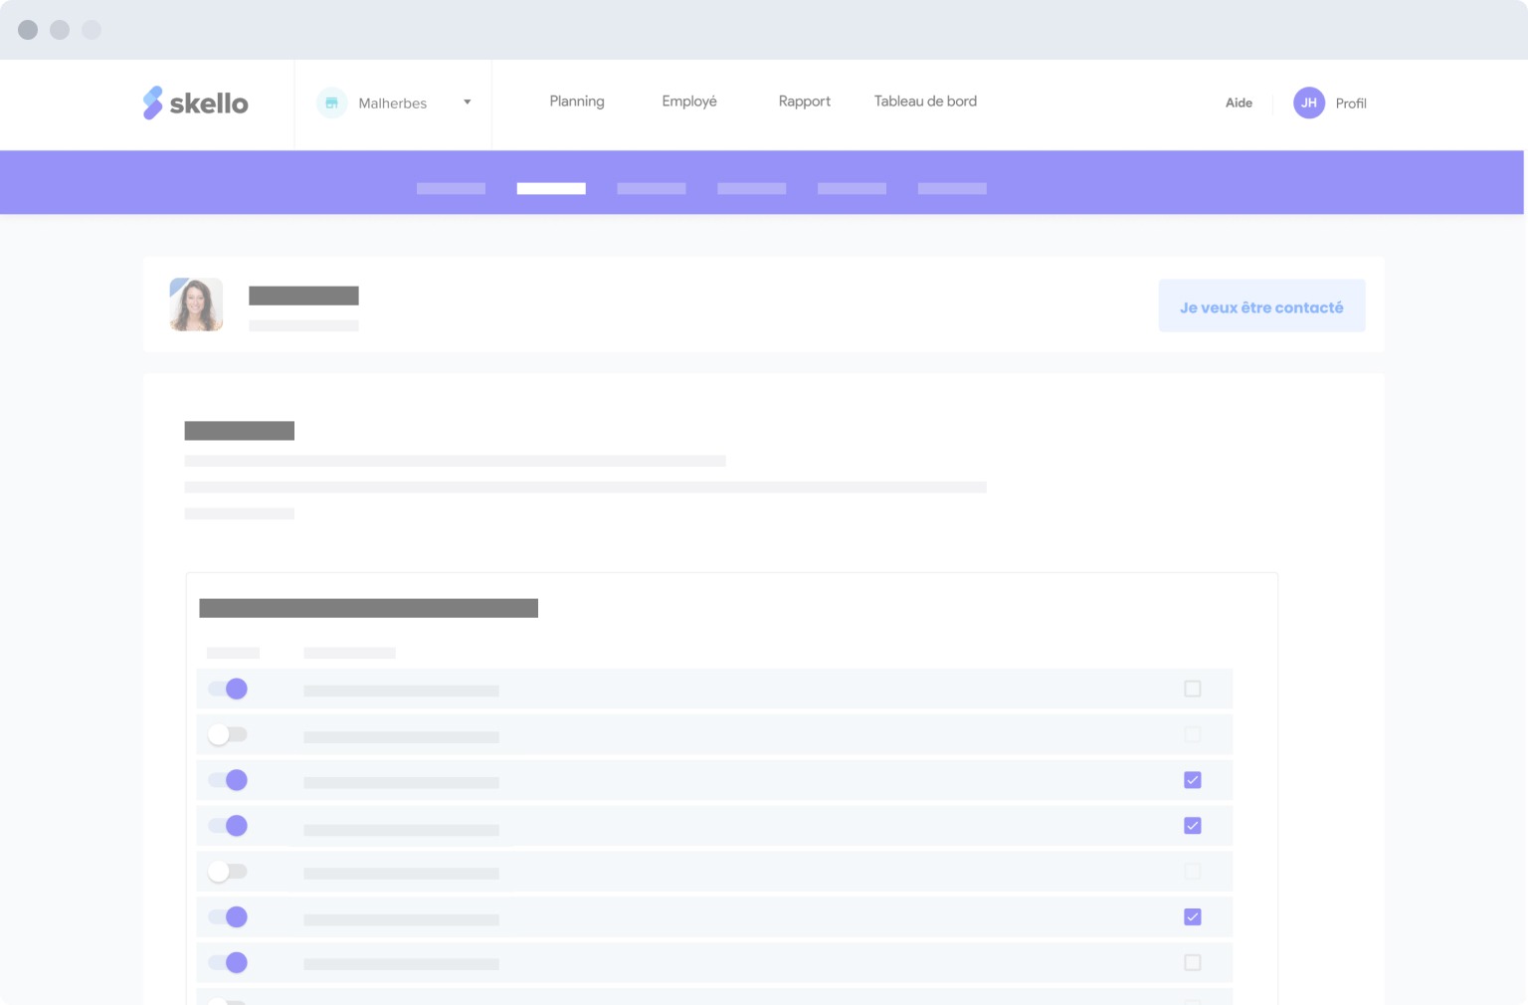Click the Skello logo
Viewport: 1528px width, 1005px height.
195,102
